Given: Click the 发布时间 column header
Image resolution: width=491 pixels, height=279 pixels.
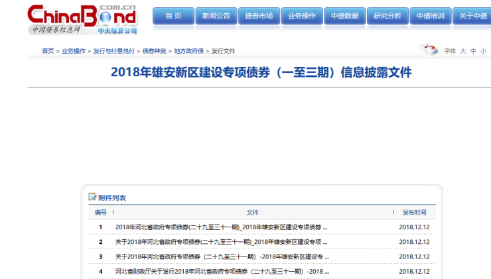Looking at the screenshot, I should [x=414, y=213].
